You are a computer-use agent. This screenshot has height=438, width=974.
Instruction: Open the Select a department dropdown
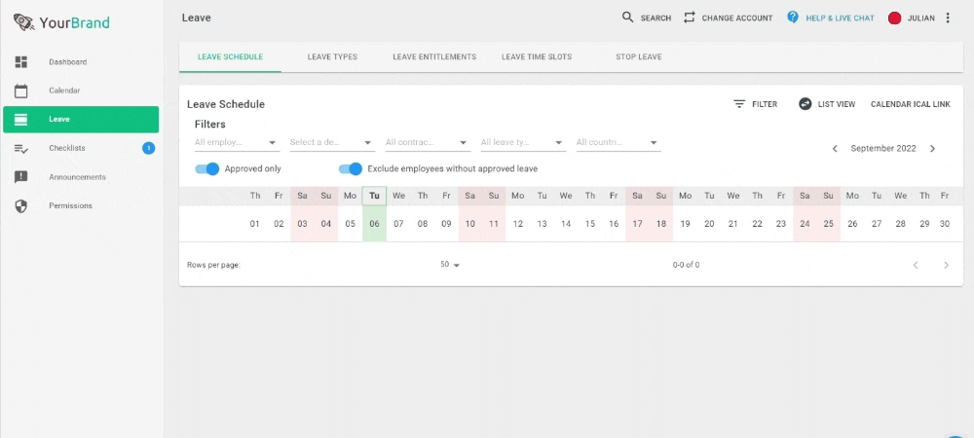pyautogui.click(x=332, y=143)
